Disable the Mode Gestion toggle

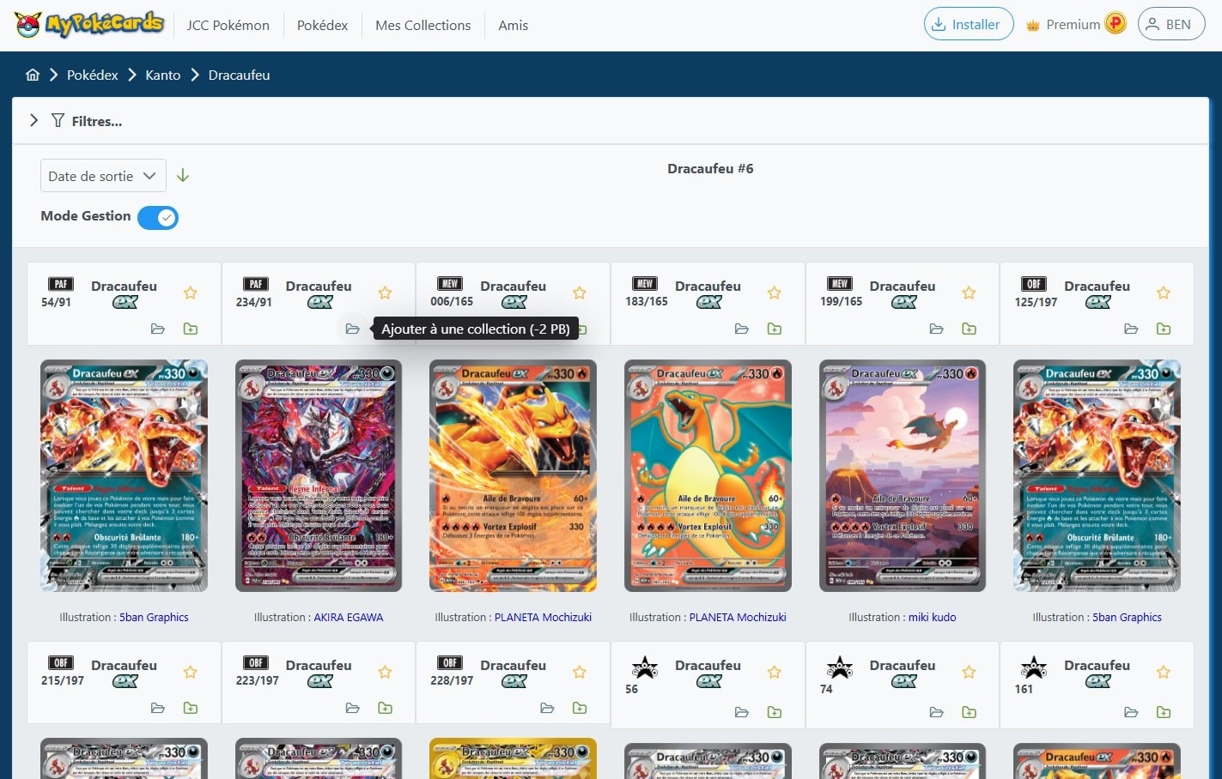(158, 217)
